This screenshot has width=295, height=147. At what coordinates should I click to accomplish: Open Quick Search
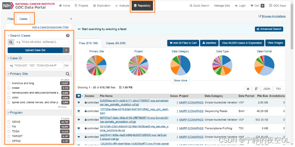[200, 6]
